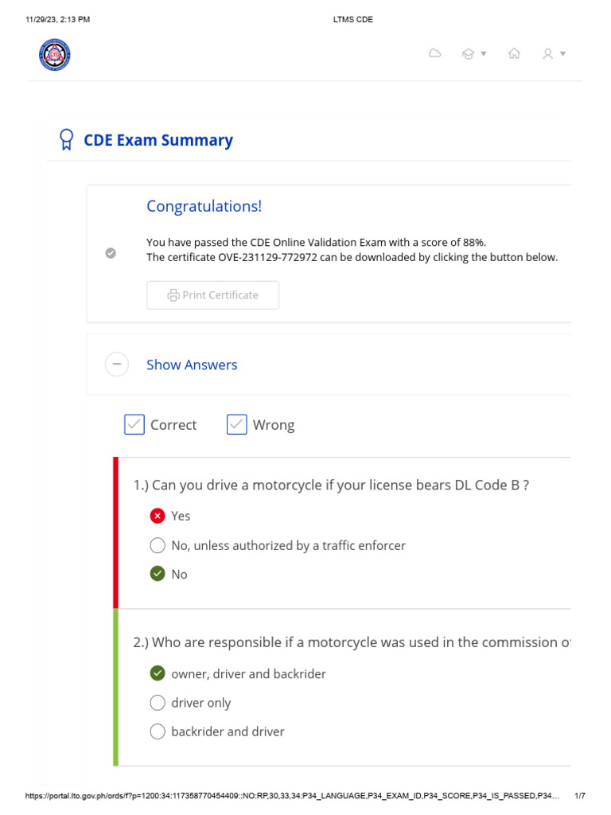This screenshot has width=611, height=815.
Task: Uncheck the Wrong filter checkbox
Action: [236, 425]
